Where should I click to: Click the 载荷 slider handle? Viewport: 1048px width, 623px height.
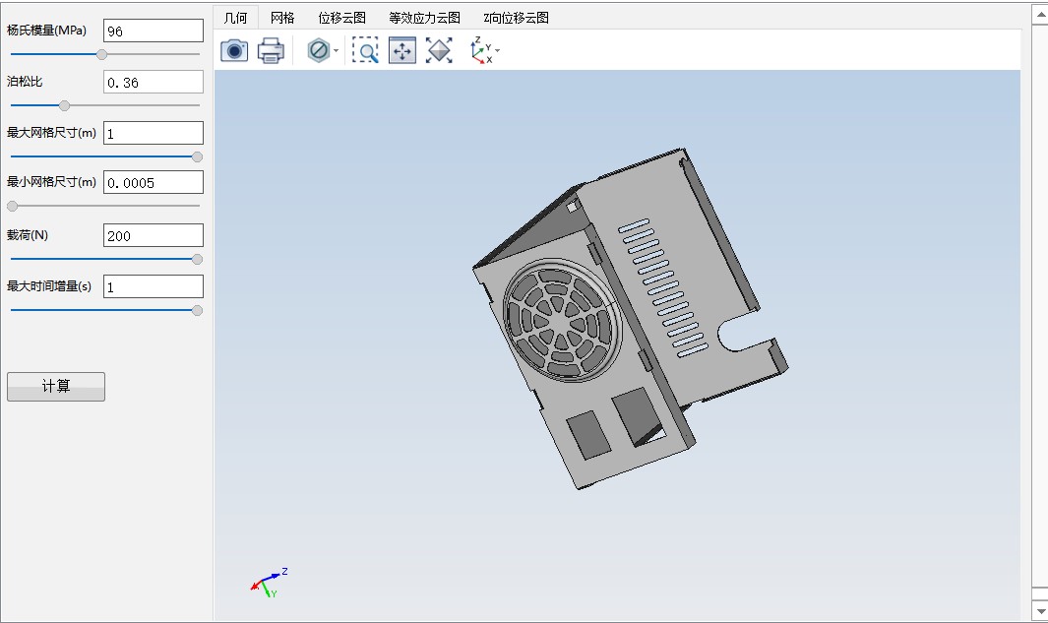197,260
